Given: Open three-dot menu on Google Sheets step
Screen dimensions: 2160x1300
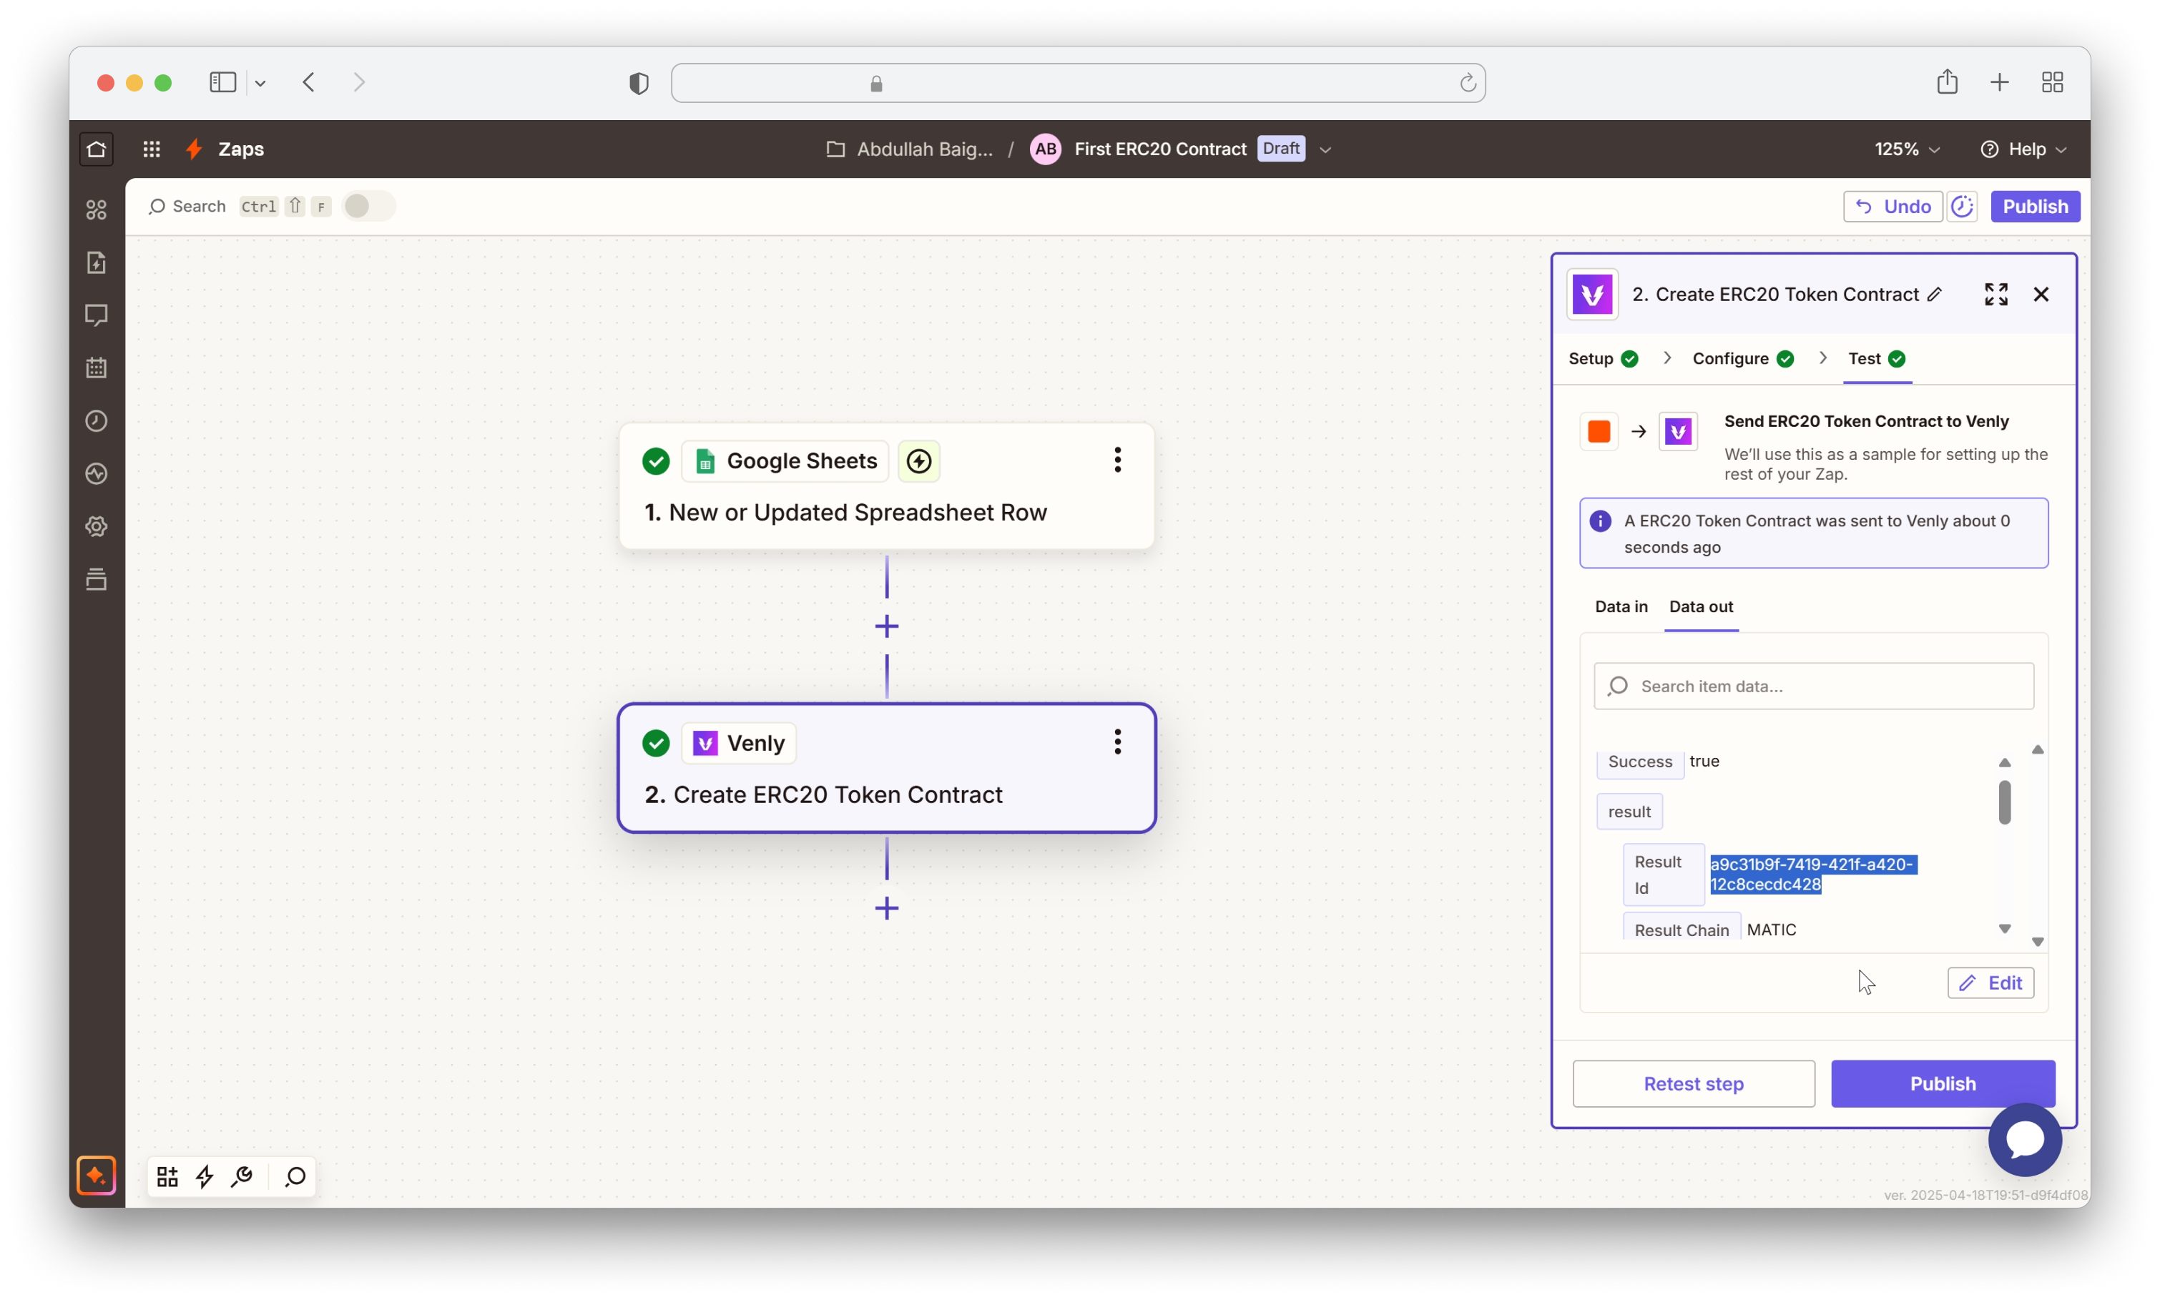Looking at the screenshot, I should pos(1116,460).
